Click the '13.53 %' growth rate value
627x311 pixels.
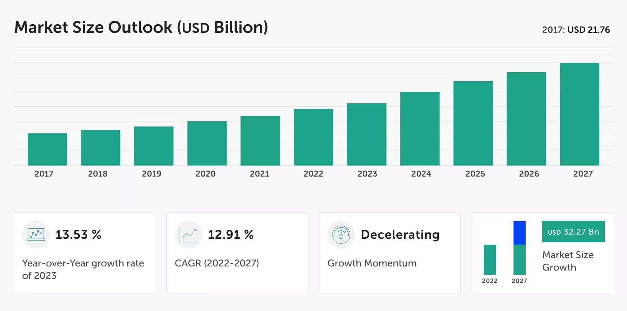(79, 235)
